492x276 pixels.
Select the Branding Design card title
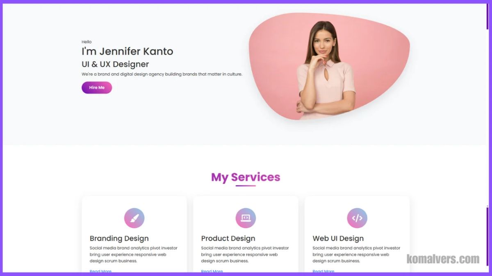119,238
